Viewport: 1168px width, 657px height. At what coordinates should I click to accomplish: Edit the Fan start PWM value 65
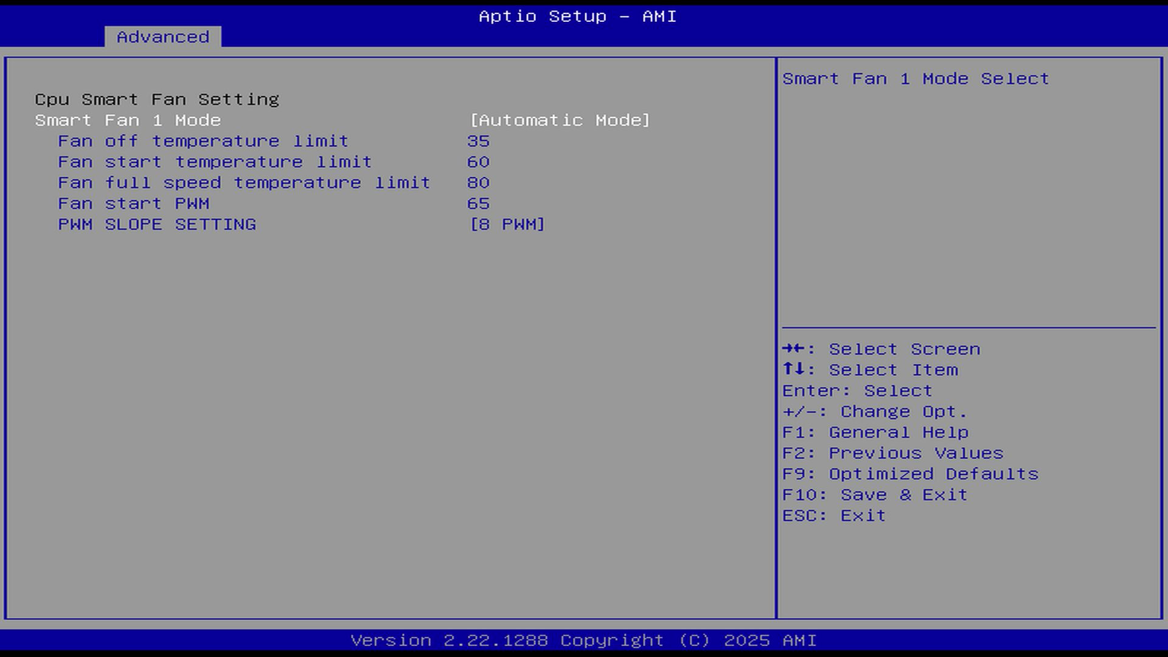tap(478, 203)
